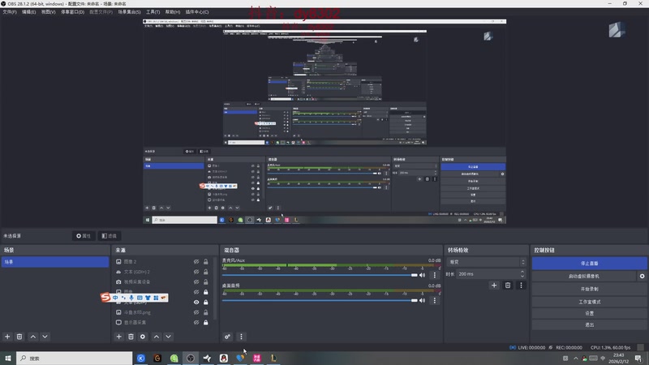Viewport: 649px width, 365px height.
Task: Open transition properties three-dots menu
Action: pyautogui.click(x=521, y=286)
